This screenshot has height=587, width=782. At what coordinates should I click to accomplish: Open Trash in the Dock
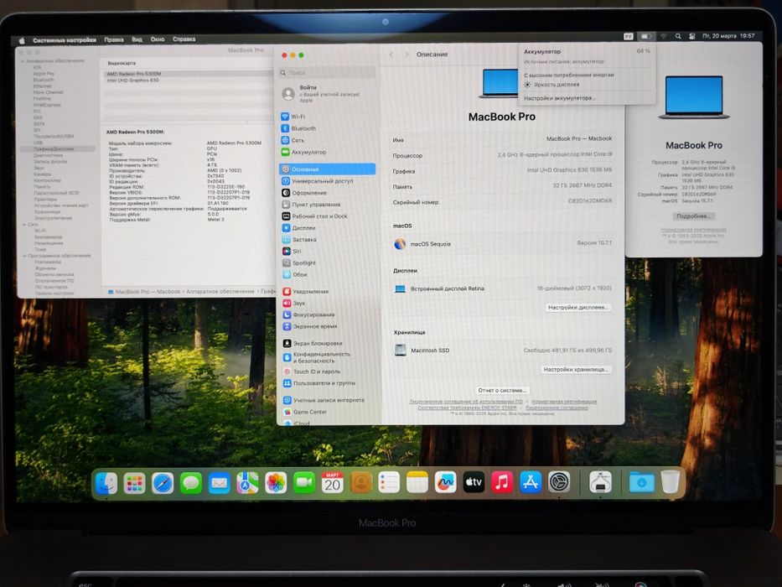pyautogui.click(x=671, y=482)
